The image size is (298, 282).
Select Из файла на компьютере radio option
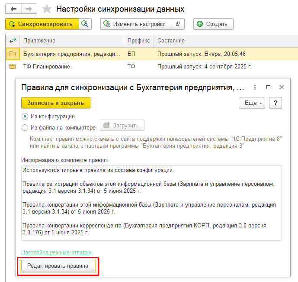pyautogui.click(x=58, y=127)
